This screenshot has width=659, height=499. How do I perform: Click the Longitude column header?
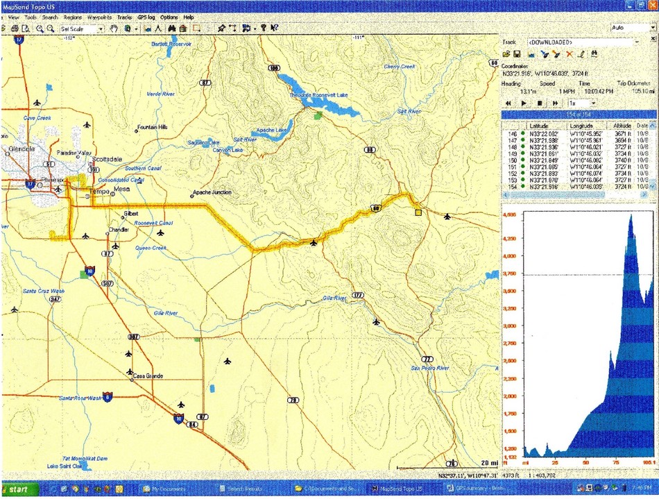click(x=587, y=126)
